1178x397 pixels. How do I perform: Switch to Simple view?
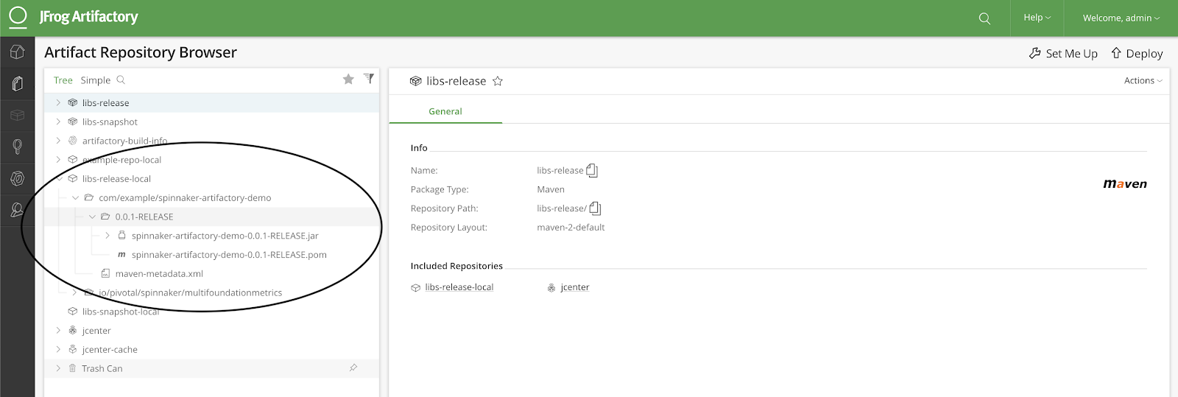pyautogui.click(x=96, y=80)
